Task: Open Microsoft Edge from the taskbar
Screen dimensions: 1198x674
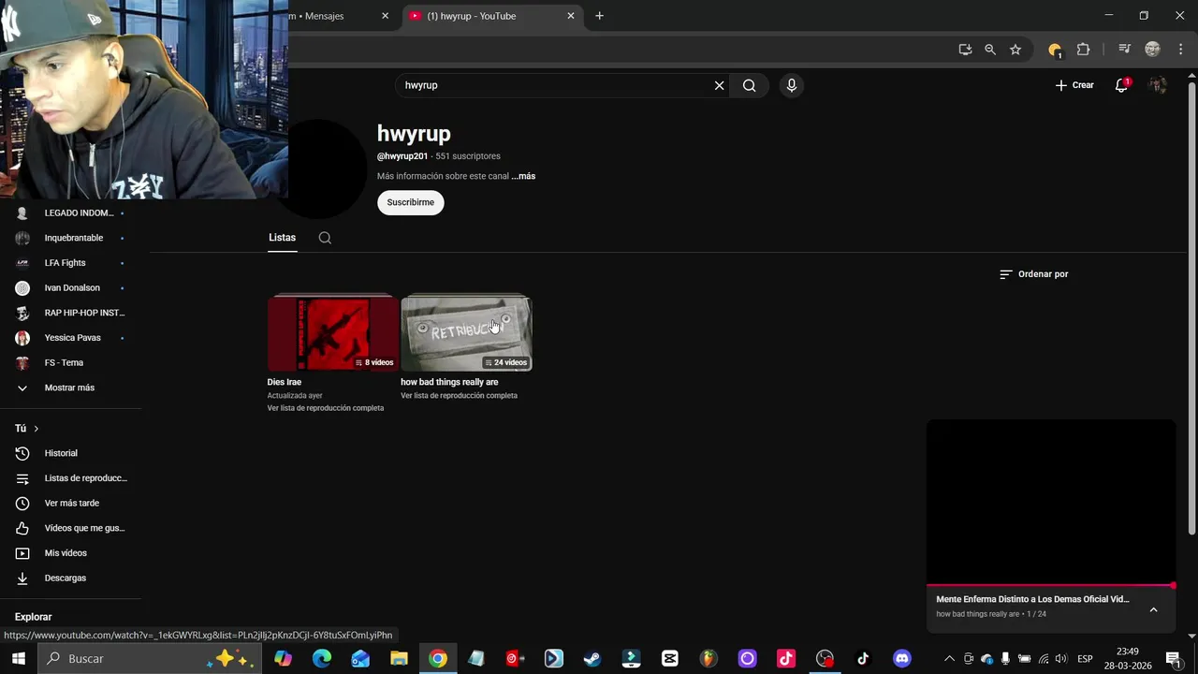Action: (x=322, y=659)
